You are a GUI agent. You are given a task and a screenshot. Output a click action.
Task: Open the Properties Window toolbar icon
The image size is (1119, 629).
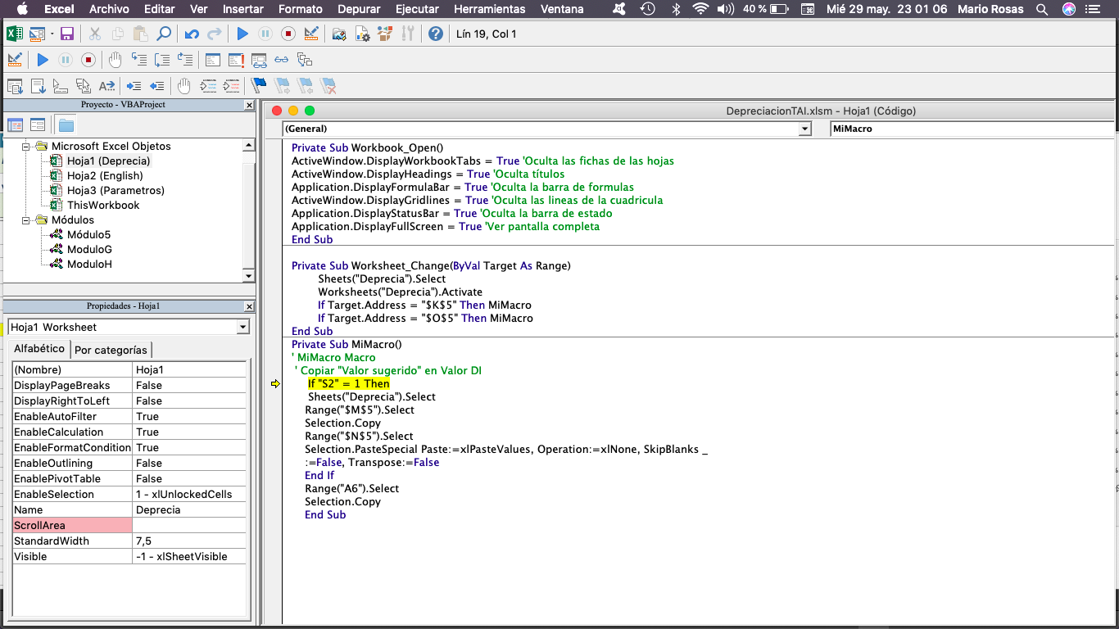tap(362, 34)
